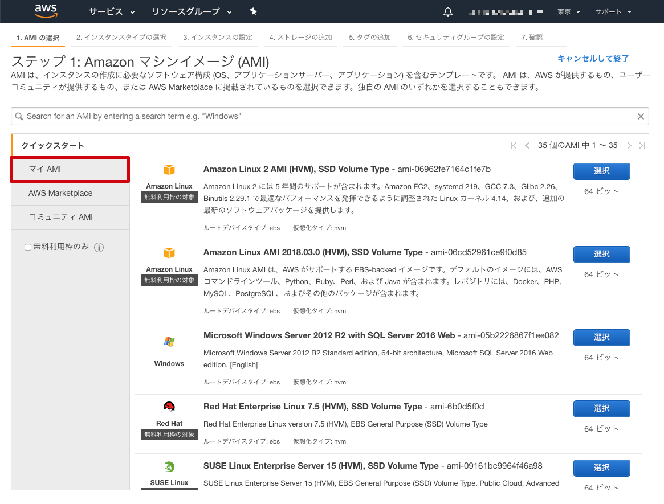Click the 35 個のAMI 中 1 ～ 35 count
This screenshot has height=504, width=664.
577,146
